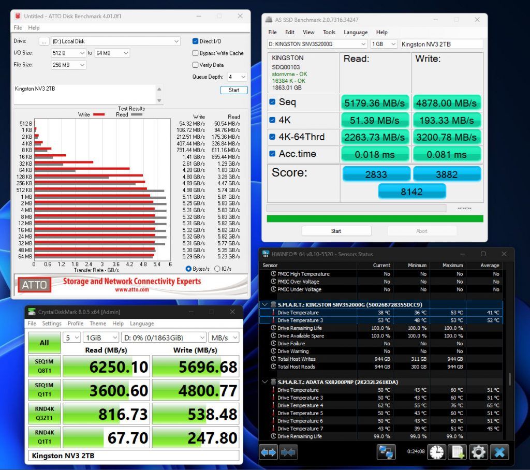Click Start in AS SSD Benchmark

point(336,231)
